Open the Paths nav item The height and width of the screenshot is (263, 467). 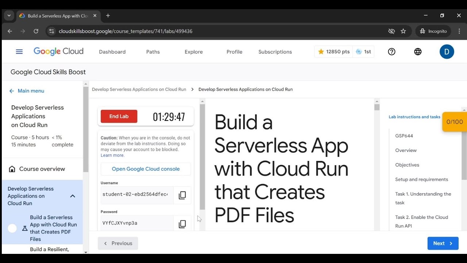pos(153,52)
